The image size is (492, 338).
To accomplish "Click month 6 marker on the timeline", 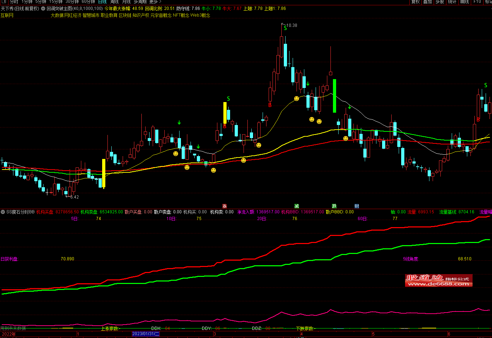I will point(449,334).
